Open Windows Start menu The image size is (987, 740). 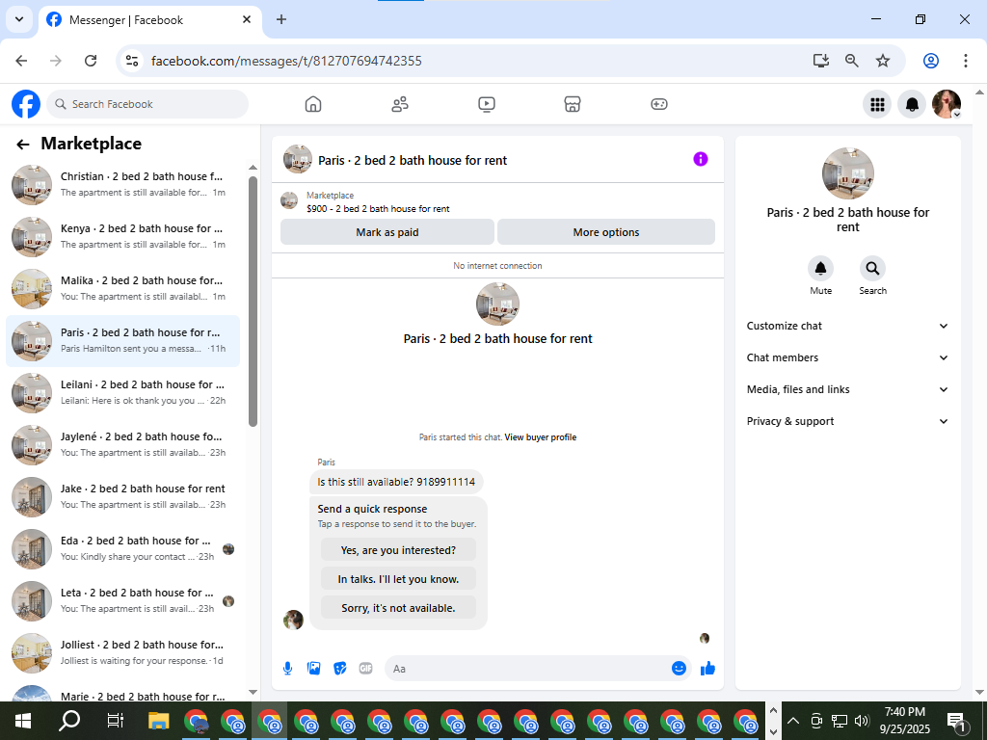(x=23, y=721)
